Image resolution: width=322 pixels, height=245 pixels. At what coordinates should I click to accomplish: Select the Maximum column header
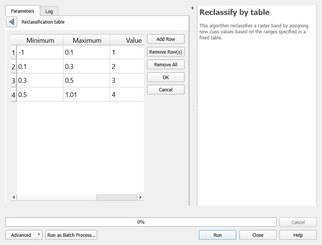86,40
